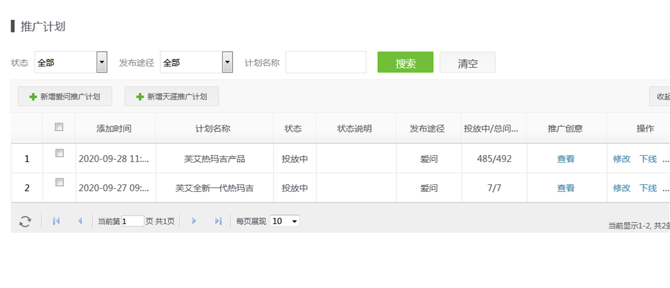The width and height of the screenshot is (670, 288).
Task: Open the 每页展现 page size dropdown
Action: [x=285, y=221]
